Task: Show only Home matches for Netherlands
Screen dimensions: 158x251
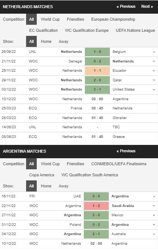Action: point(46,41)
